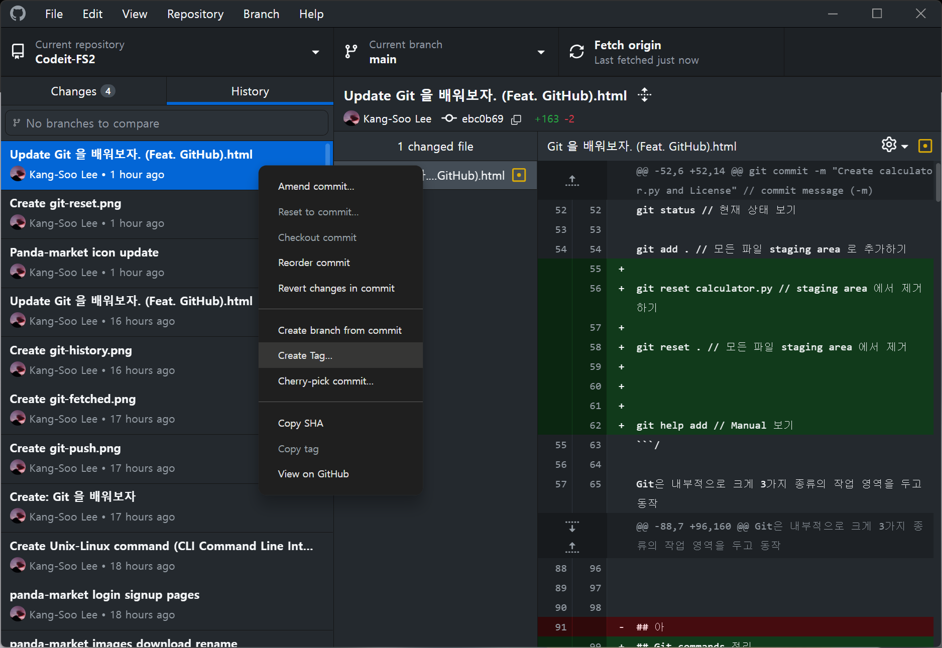Click avatar on Panda-market icon update commit
The height and width of the screenshot is (648, 942).
(x=18, y=272)
